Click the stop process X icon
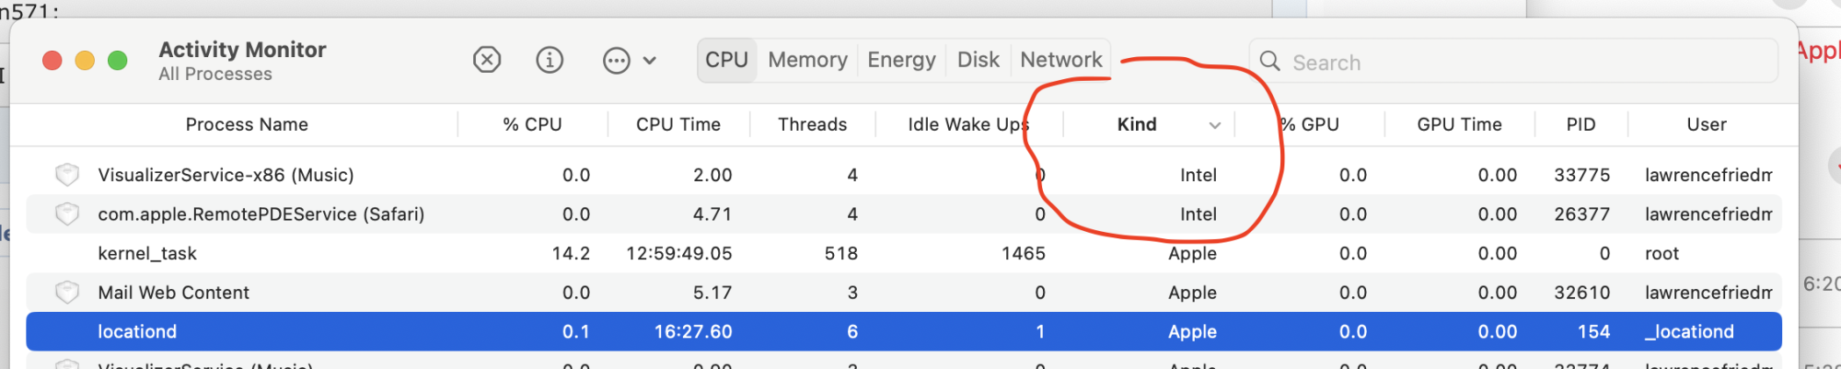The width and height of the screenshot is (1841, 369). click(x=487, y=61)
